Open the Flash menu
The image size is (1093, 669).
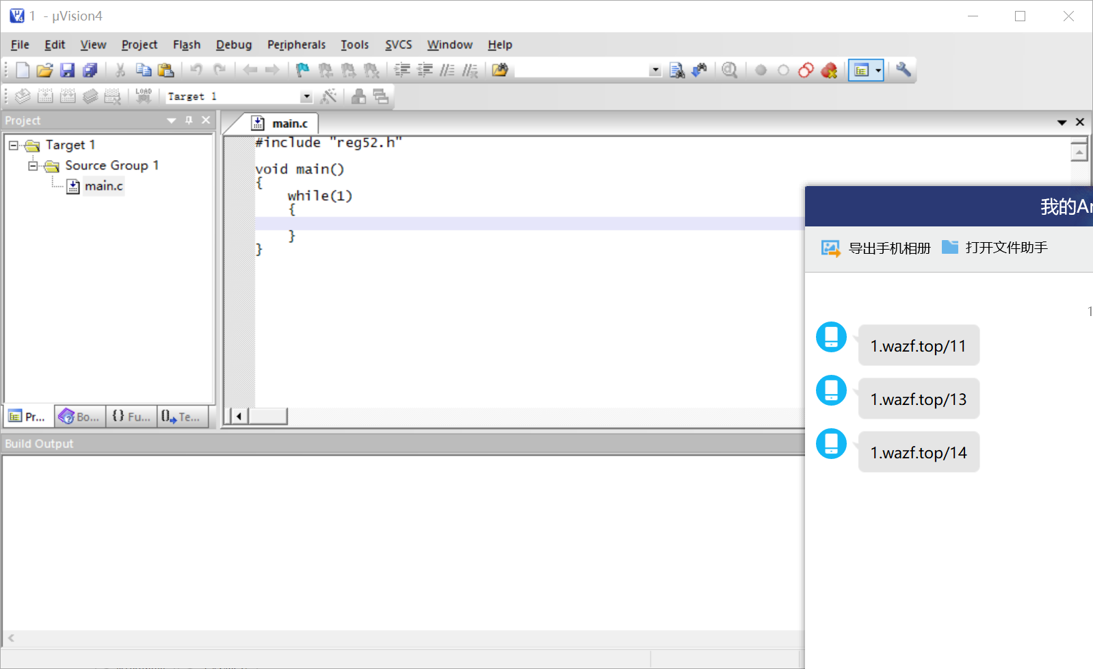click(187, 44)
